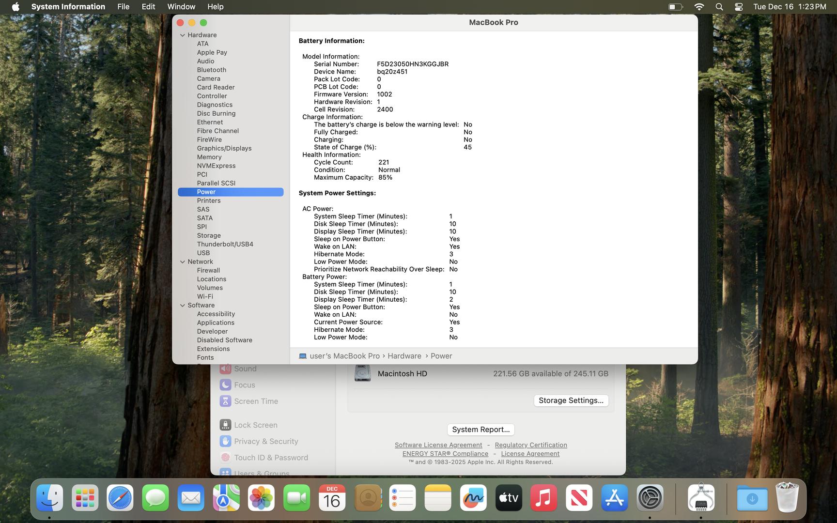
Task: Open the File menu
Action: 123,7
